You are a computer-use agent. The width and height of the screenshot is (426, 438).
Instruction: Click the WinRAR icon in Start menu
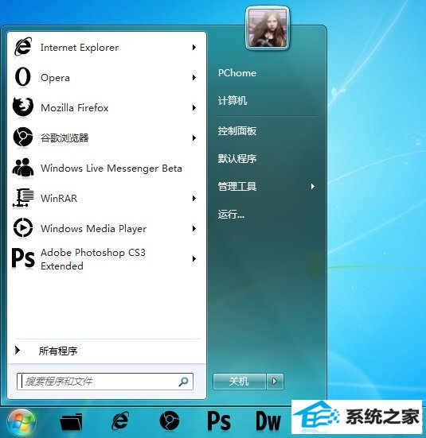(23, 198)
